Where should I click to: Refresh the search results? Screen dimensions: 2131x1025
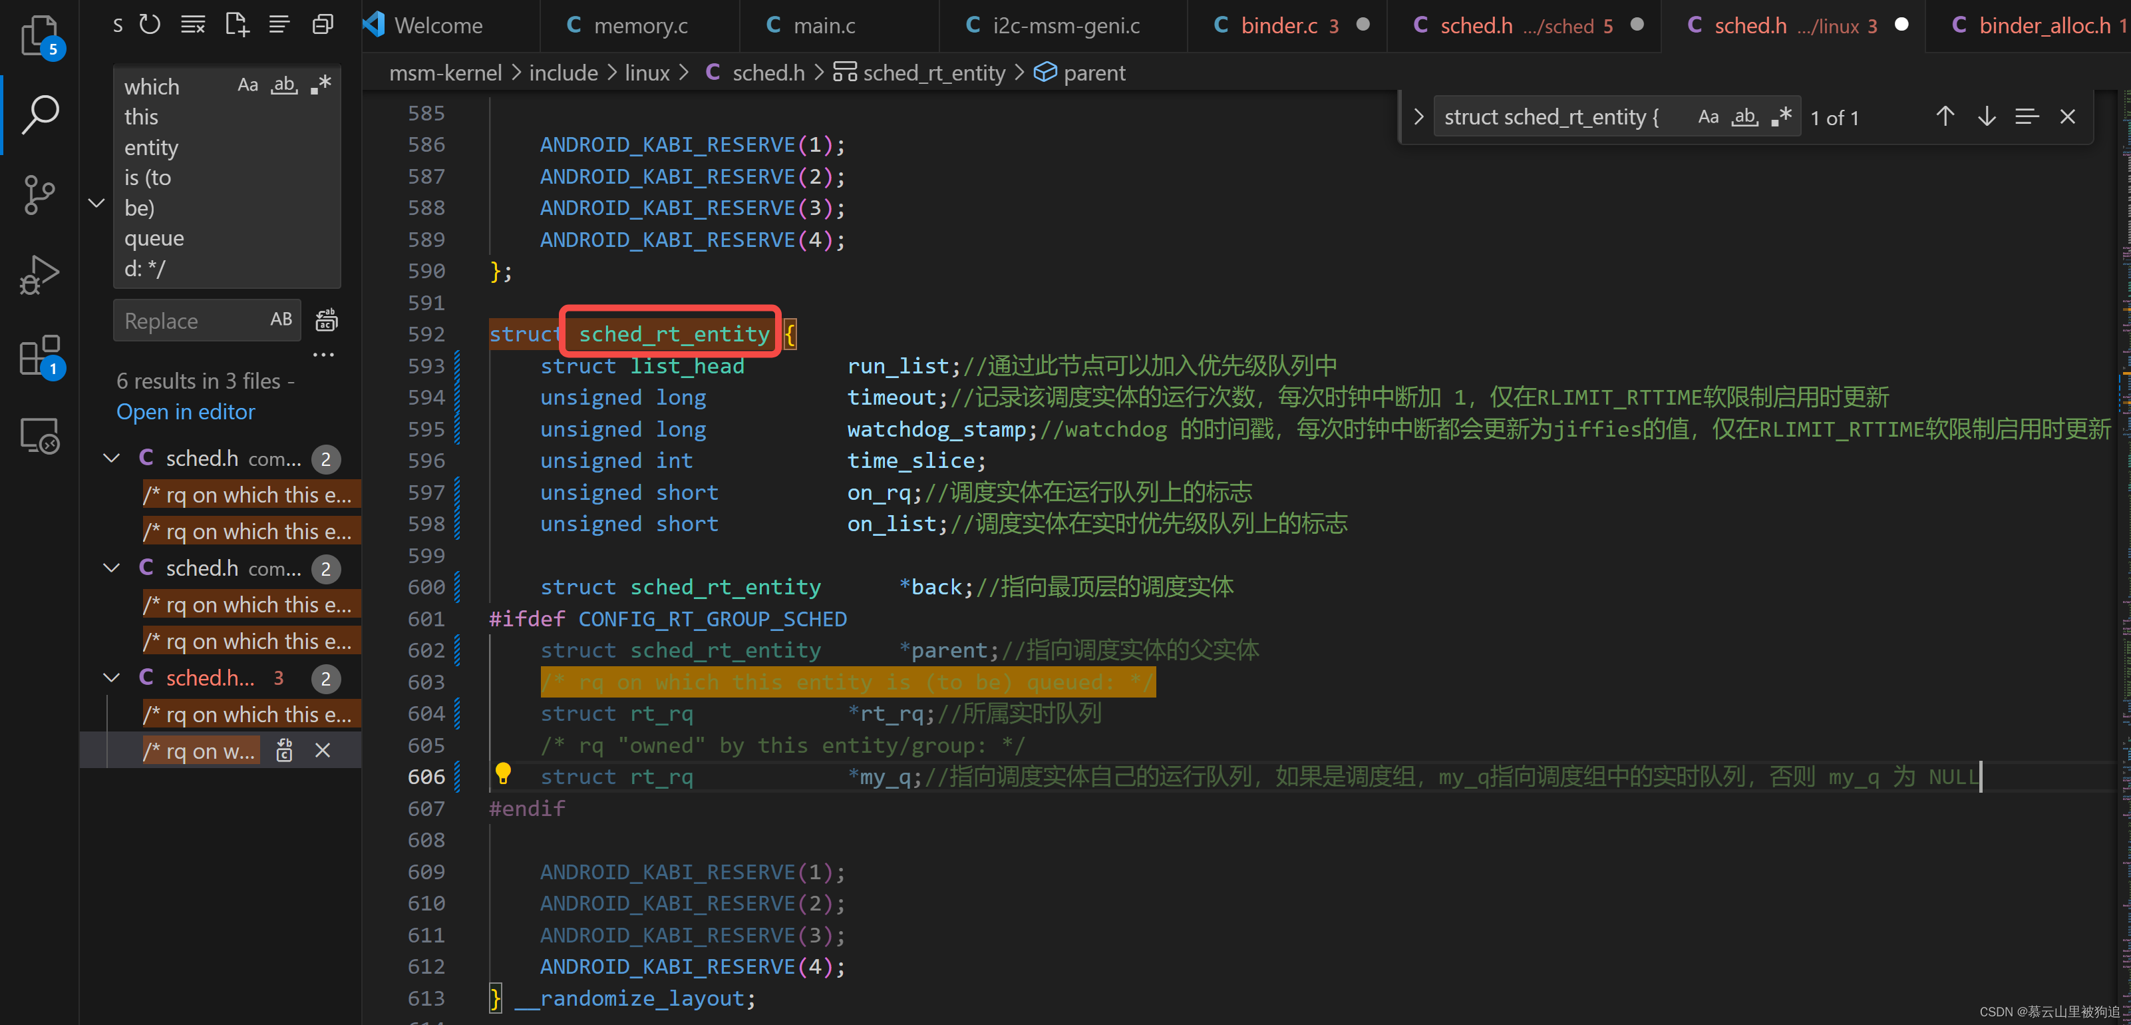(x=149, y=25)
